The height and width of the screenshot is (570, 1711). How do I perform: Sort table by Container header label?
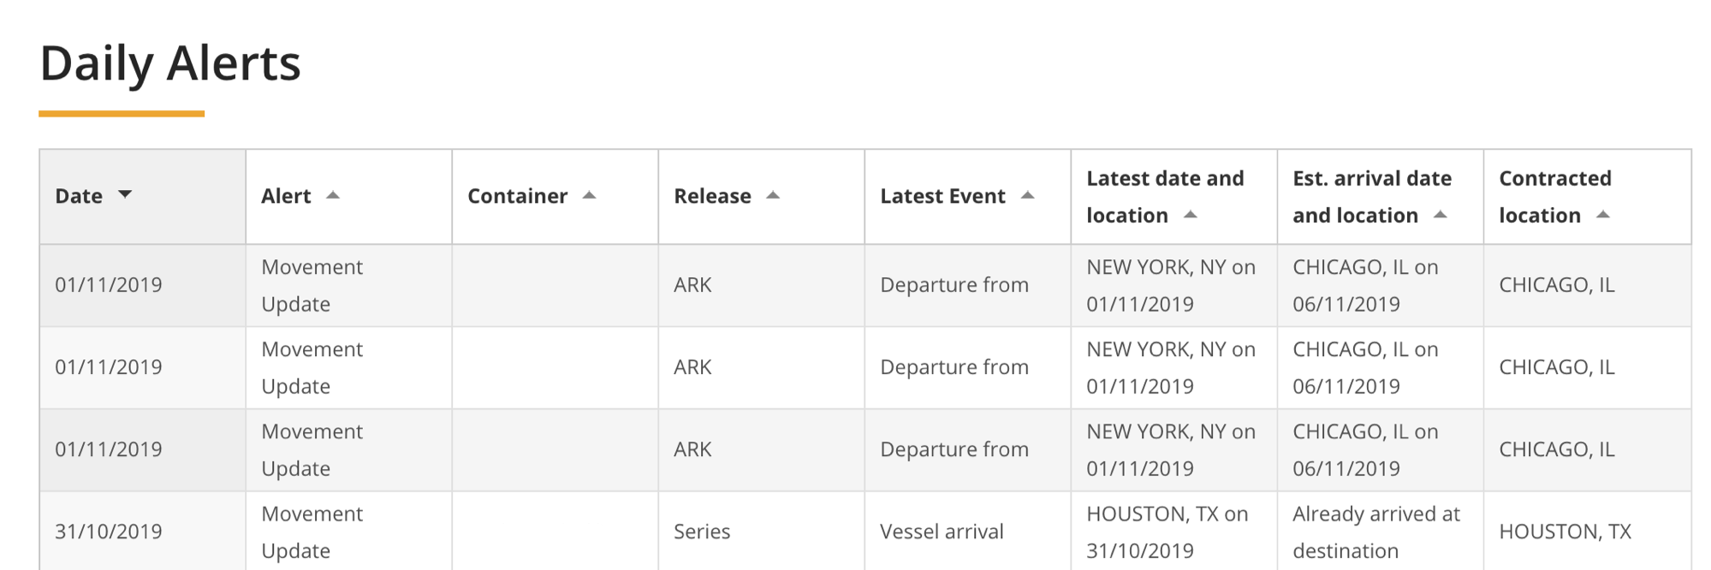pyautogui.click(x=517, y=196)
